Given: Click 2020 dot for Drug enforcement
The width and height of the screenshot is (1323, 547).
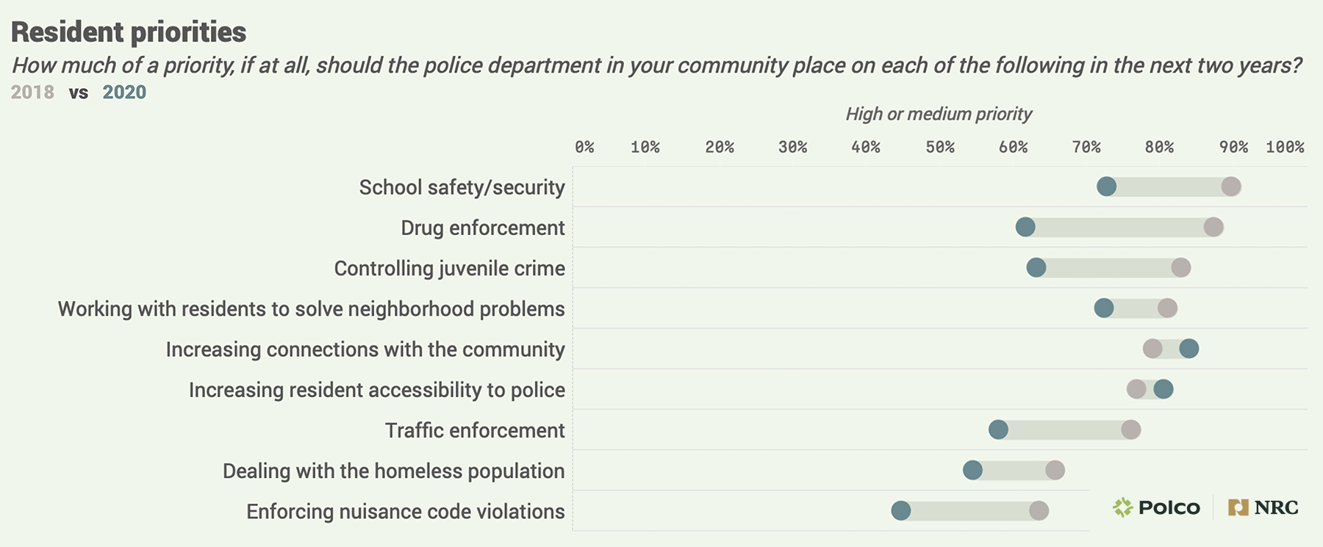Looking at the screenshot, I should point(1025,227).
